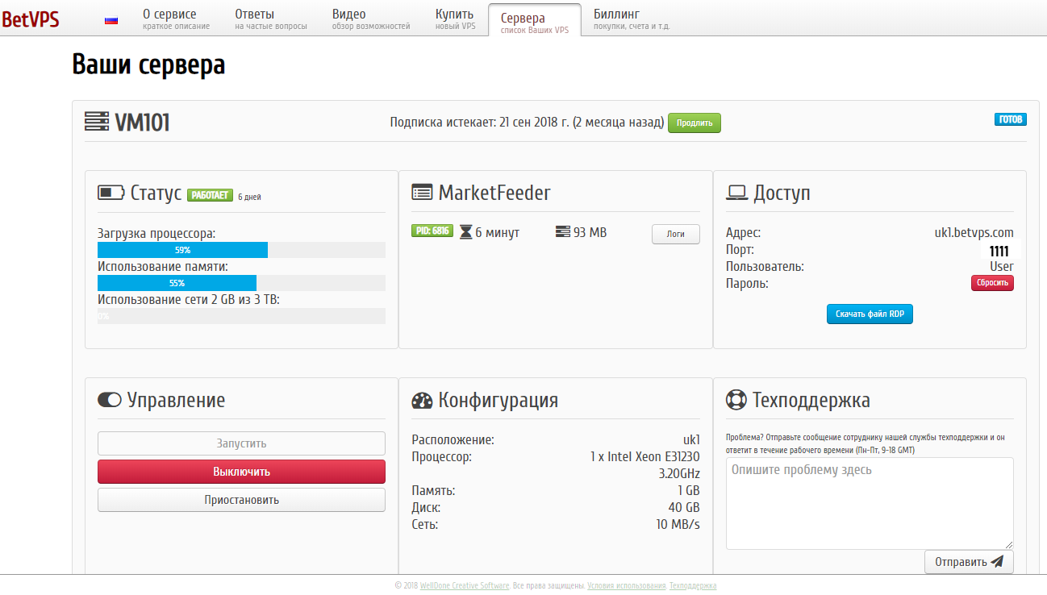The height and width of the screenshot is (595, 1047).
Task: Click Скачать файл RDP button
Action: [x=870, y=314]
